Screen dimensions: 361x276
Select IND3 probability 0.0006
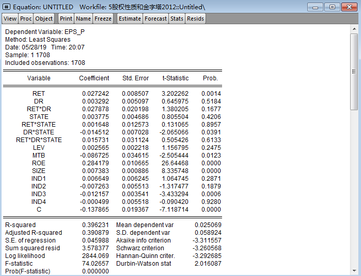(211, 194)
